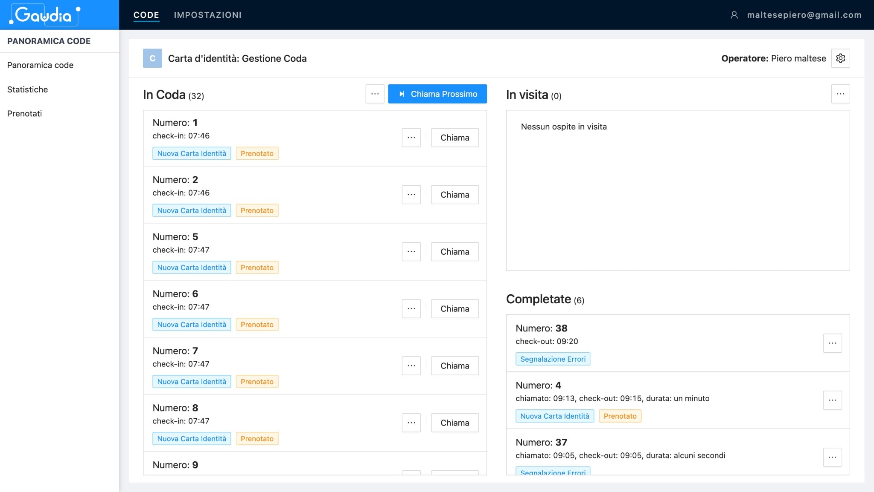This screenshot has height=492, width=874.
Task: Open the Prenotati sidebar page
Action: coord(24,113)
